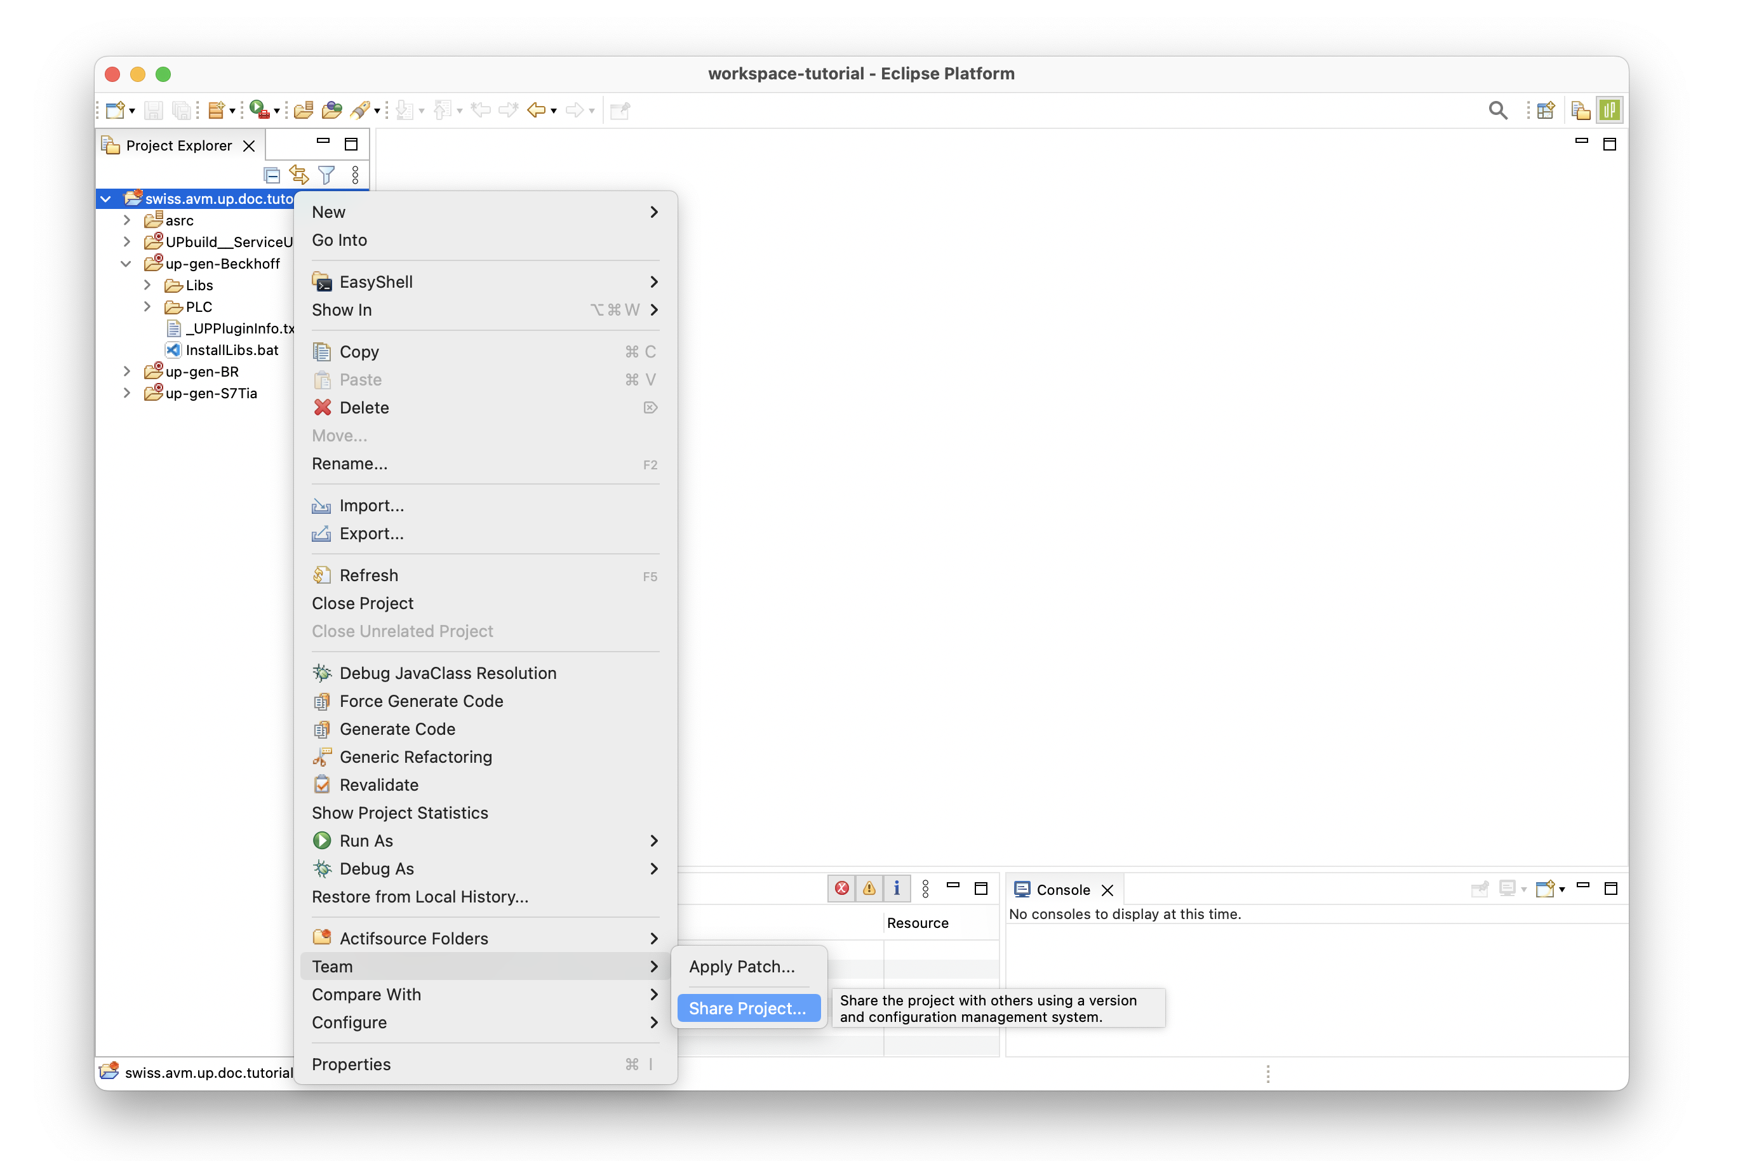The width and height of the screenshot is (1745, 1161).
Task: Expand the up-gen-BR folder
Action: (126, 372)
